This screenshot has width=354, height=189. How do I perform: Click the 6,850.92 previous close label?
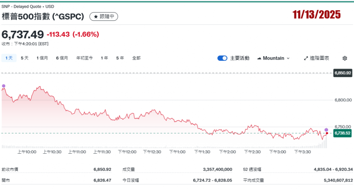[342, 73]
